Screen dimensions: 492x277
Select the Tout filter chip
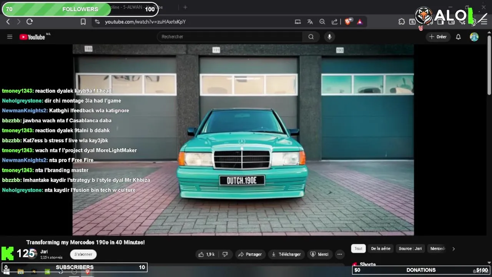(358, 249)
